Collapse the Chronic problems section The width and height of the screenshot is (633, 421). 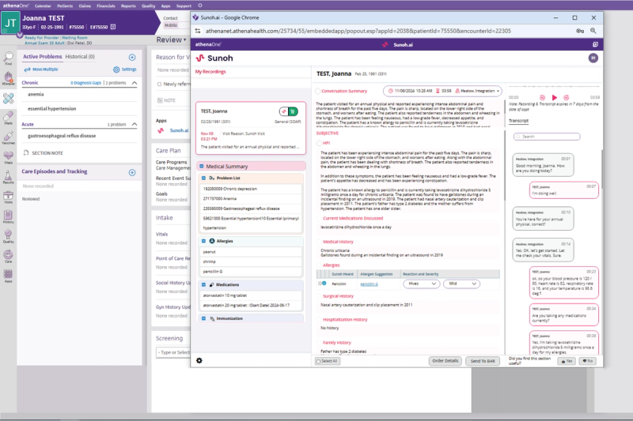tap(135, 83)
